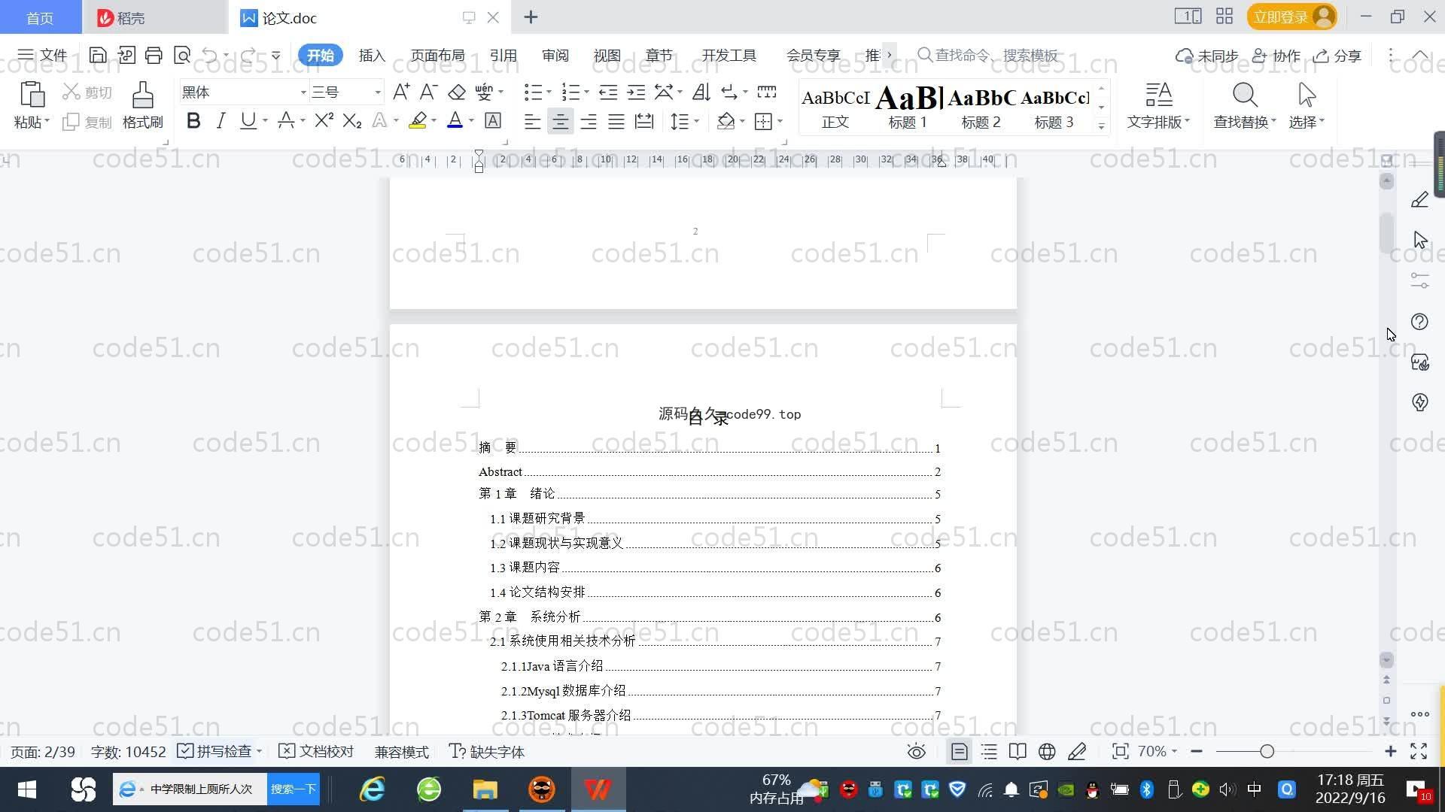
Task: Toggle Bold formatting
Action: [x=193, y=121]
